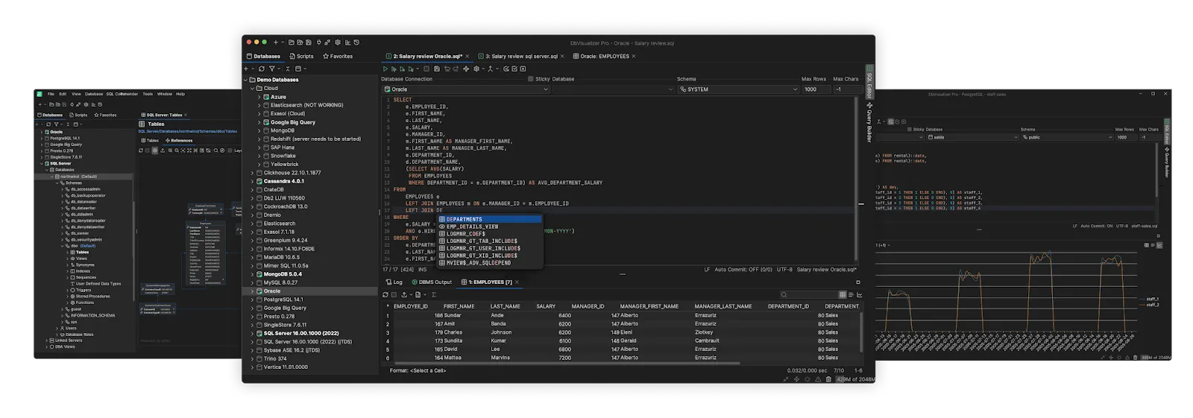Image resolution: width=1193 pixels, height=418 pixels.
Task: Open Tools menu in the left window
Action: 148,94
